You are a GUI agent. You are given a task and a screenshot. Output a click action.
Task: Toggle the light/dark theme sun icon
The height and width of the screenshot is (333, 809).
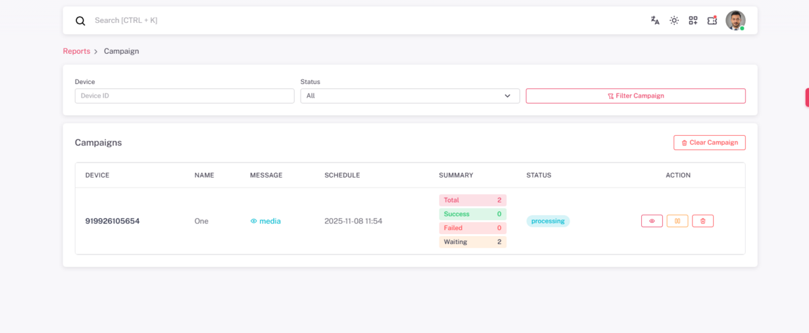coord(674,20)
